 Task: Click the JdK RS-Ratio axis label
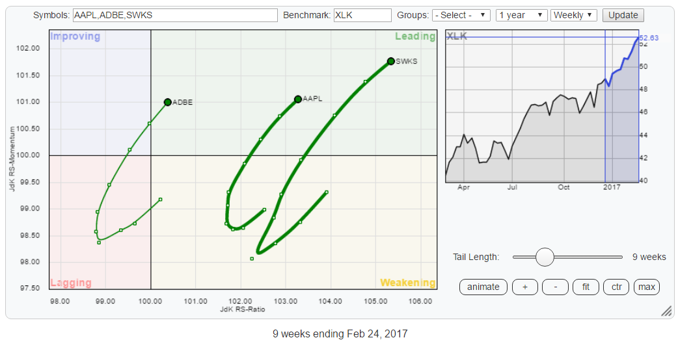(x=242, y=309)
